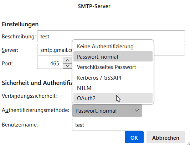
Task: Increase port number with up arrow
Action: (67, 60)
